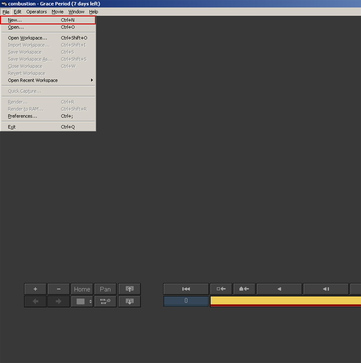The image size is (361, 363).
Task: Click the up-arrow tray icon button
Action: click(129, 289)
